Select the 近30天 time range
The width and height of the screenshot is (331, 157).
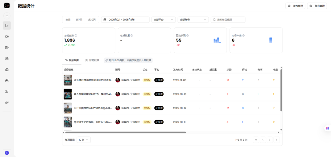click(x=92, y=20)
